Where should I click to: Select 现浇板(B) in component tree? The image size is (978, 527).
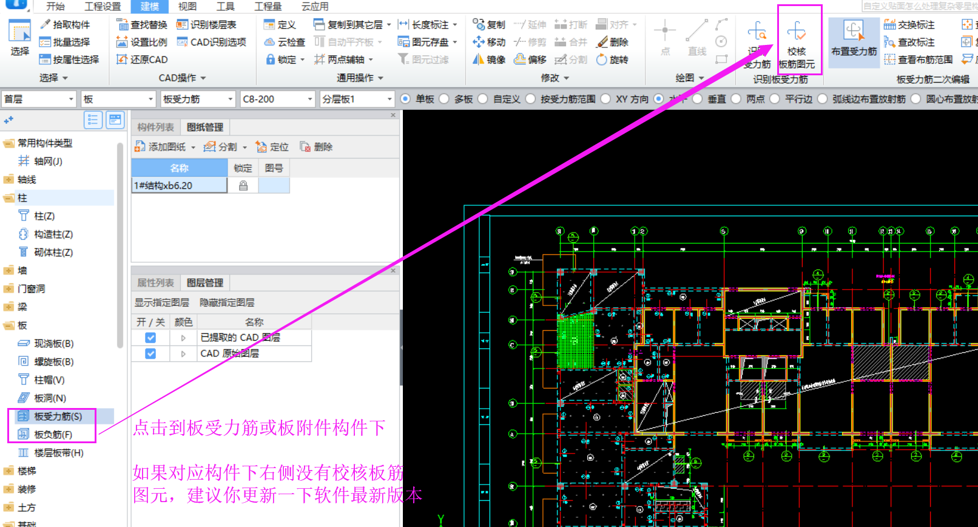click(x=54, y=344)
